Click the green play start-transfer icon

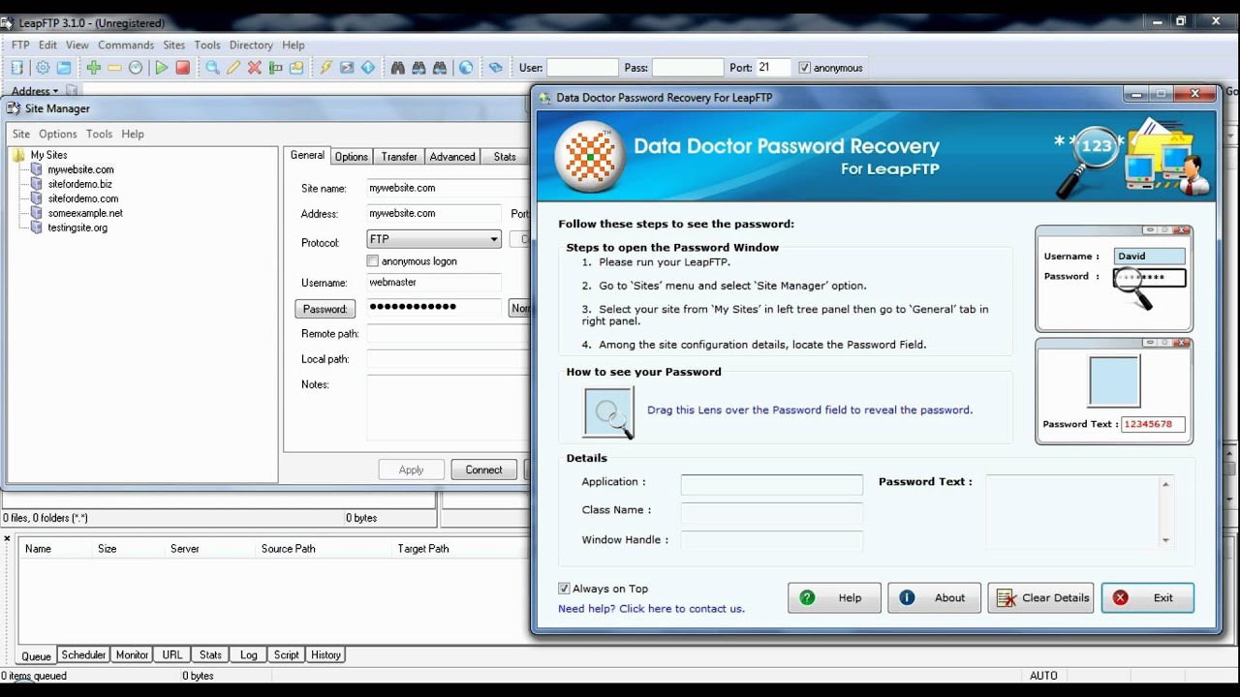pyautogui.click(x=162, y=68)
